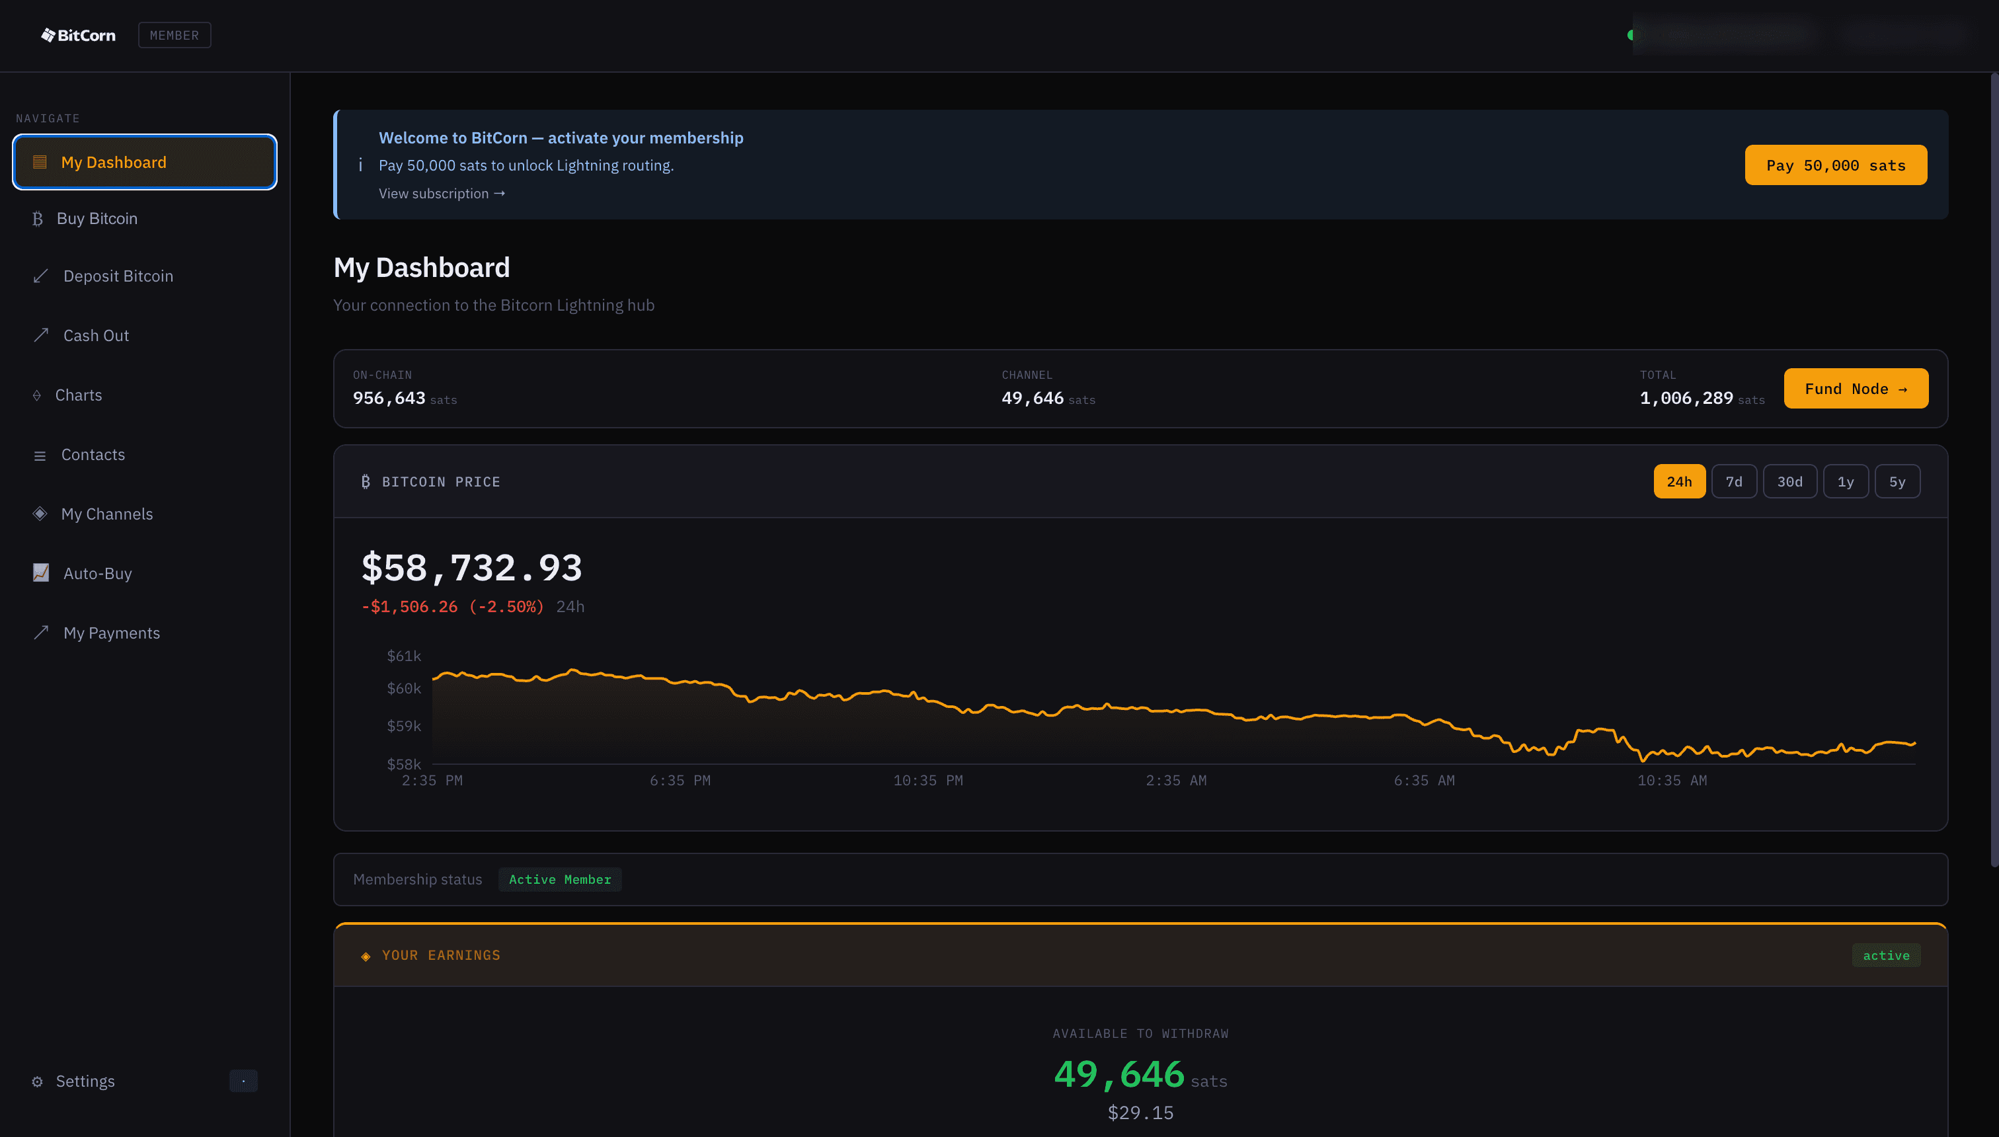Click the MEMBER badge in header
Image resolution: width=1999 pixels, height=1137 pixels.
tap(174, 35)
